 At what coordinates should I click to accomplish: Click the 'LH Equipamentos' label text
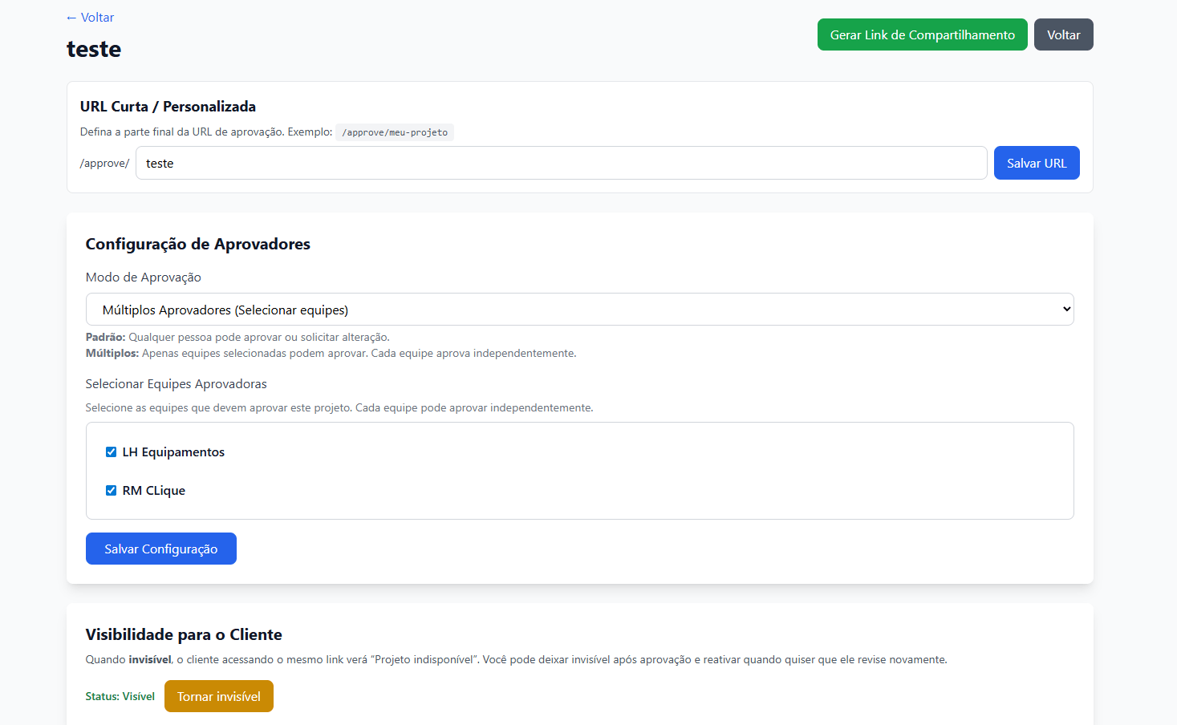click(173, 452)
